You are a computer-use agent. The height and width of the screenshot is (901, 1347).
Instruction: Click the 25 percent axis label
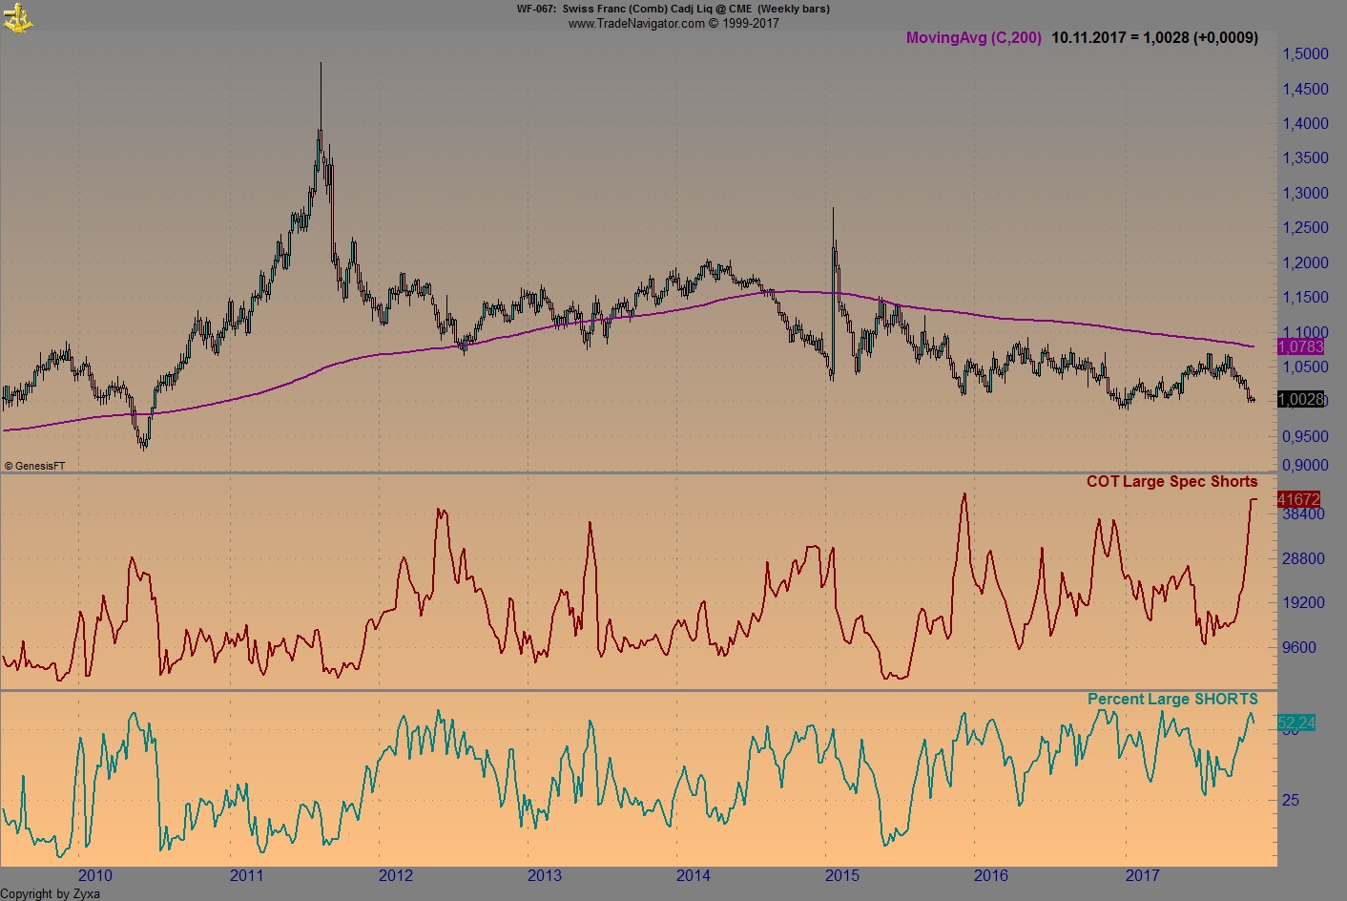point(1291,801)
